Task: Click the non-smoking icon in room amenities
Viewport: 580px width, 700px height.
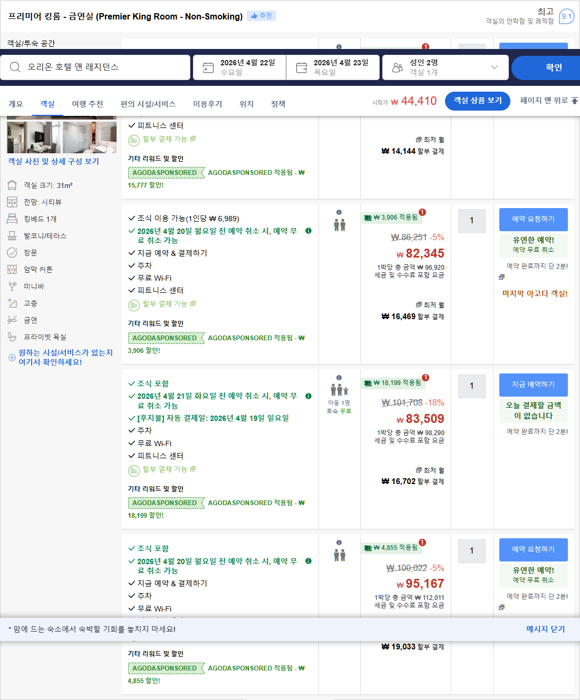Action: point(12,320)
